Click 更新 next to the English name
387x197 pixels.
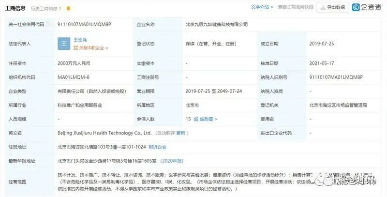[180, 133]
